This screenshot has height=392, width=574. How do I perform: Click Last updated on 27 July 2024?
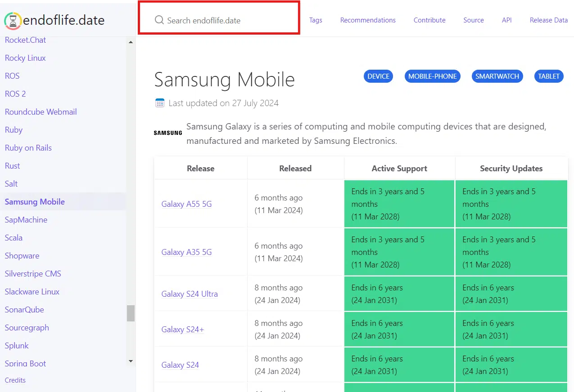pyautogui.click(x=223, y=103)
